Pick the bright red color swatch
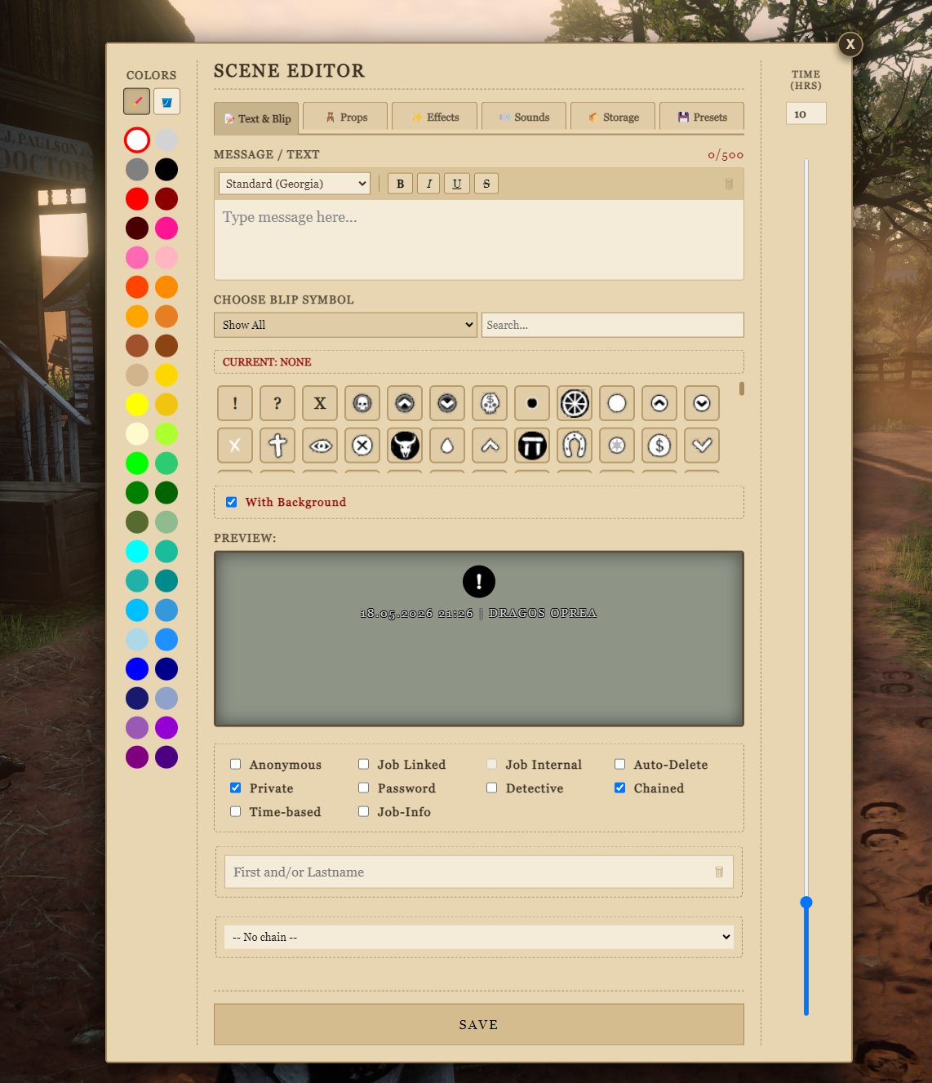The height and width of the screenshot is (1083, 932). (137, 199)
